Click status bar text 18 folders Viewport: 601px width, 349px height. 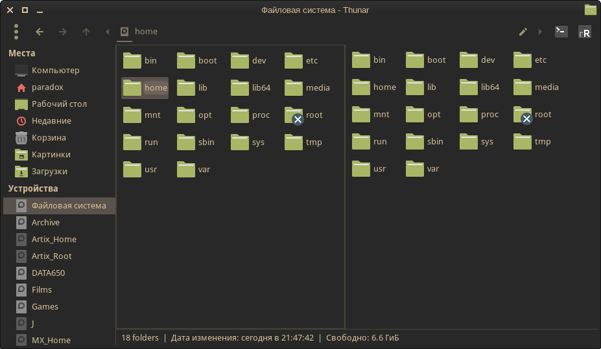140,338
